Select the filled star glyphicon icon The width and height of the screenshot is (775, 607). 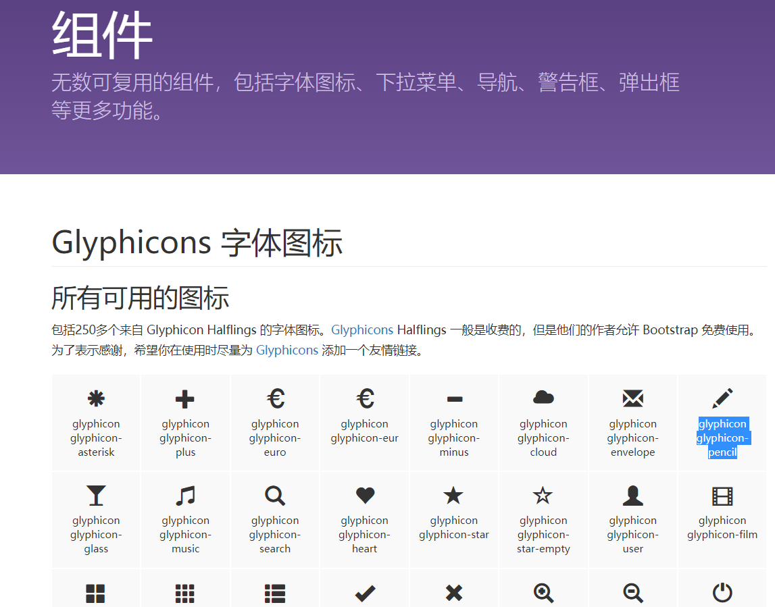pos(453,495)
